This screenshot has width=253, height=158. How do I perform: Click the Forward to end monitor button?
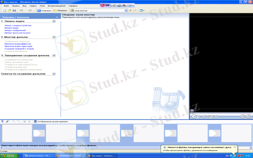(x=216, y=116)
